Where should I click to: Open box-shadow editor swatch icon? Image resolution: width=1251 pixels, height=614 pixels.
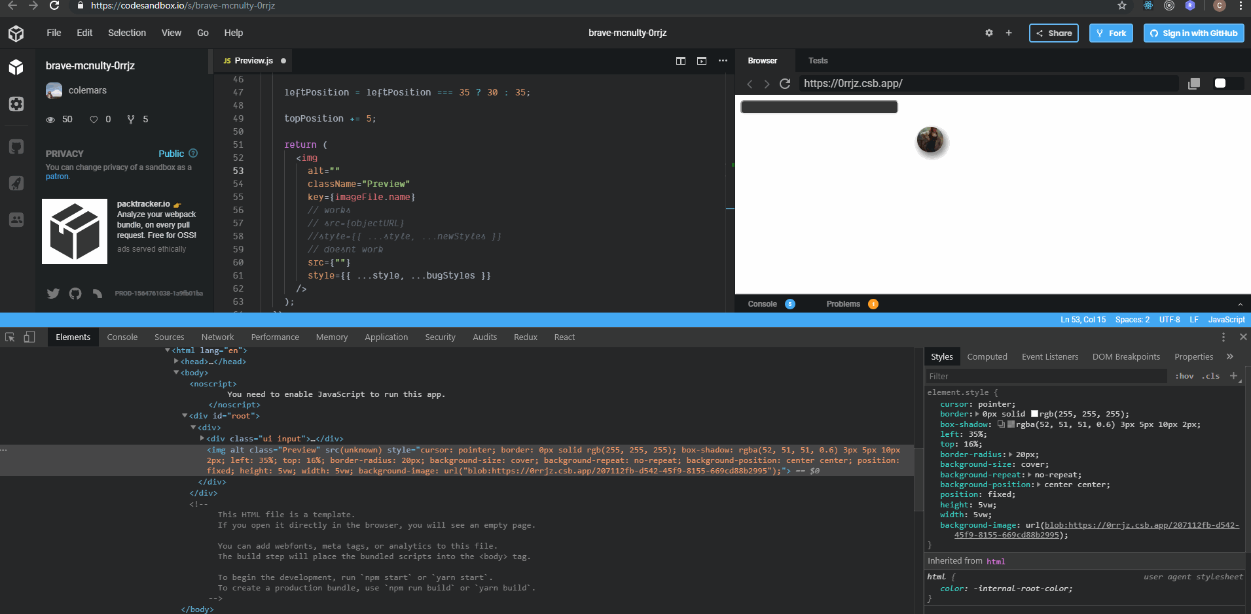click(x=1002, y=424)
